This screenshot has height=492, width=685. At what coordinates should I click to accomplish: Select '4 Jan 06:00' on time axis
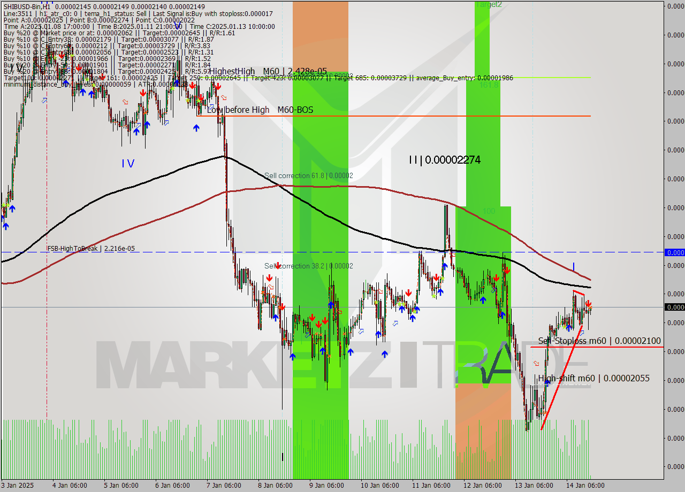(70, 485)
